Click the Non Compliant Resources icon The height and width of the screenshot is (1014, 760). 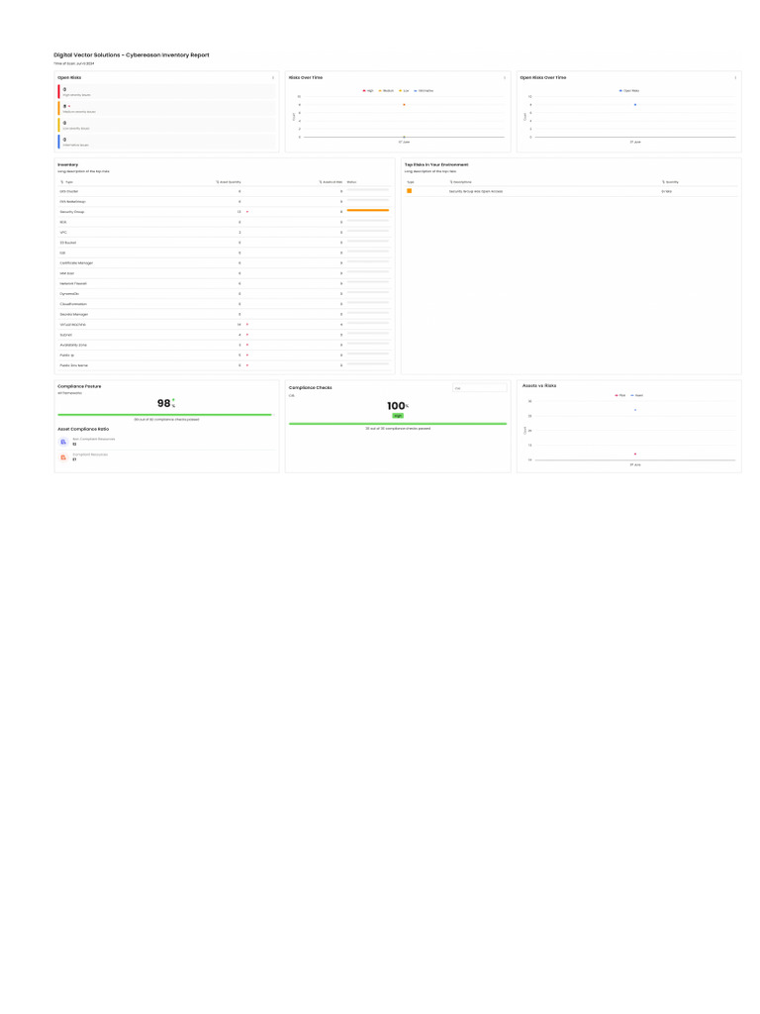[x=63, y=442]
